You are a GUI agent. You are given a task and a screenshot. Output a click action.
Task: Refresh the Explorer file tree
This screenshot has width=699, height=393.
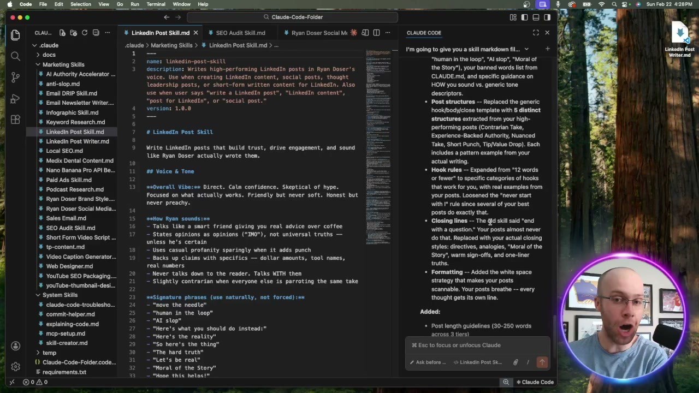pyautogui.click(x=85, y=33)
